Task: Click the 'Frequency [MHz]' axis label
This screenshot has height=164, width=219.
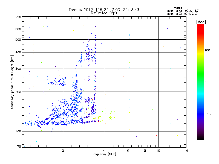Action: pyautogui.click(x=104, y=154)
